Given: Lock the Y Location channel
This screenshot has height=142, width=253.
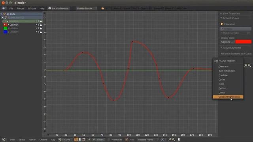Looking at the screenshot, I should pos(41,28).
